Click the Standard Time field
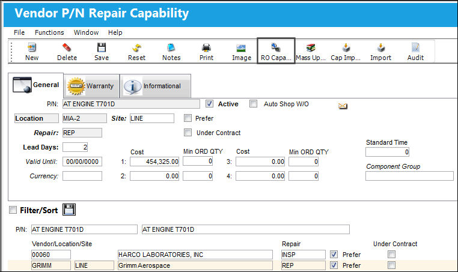Screen dimensions: 458x272 (x=387, y=152)
